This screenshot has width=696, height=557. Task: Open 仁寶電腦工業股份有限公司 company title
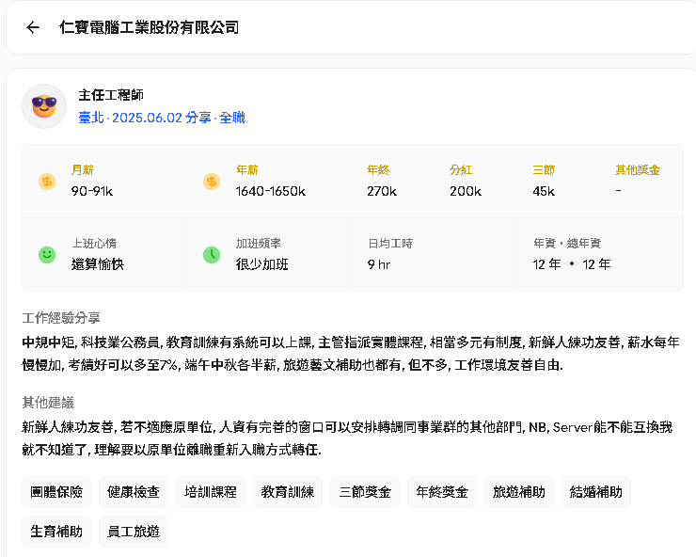coord(150,27)
